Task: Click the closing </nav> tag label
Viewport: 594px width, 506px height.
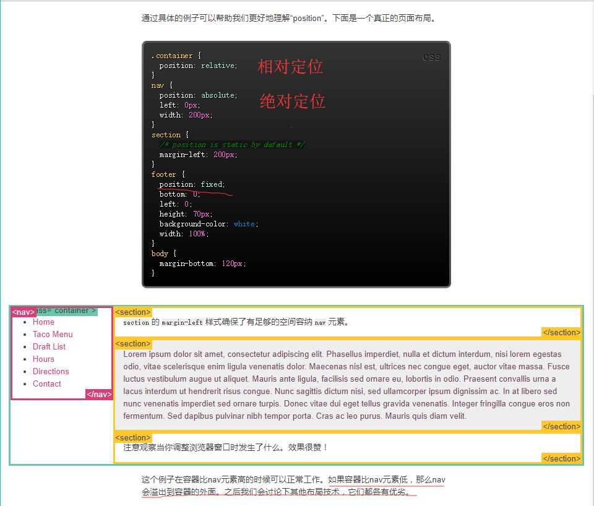Action: [99, 394]
